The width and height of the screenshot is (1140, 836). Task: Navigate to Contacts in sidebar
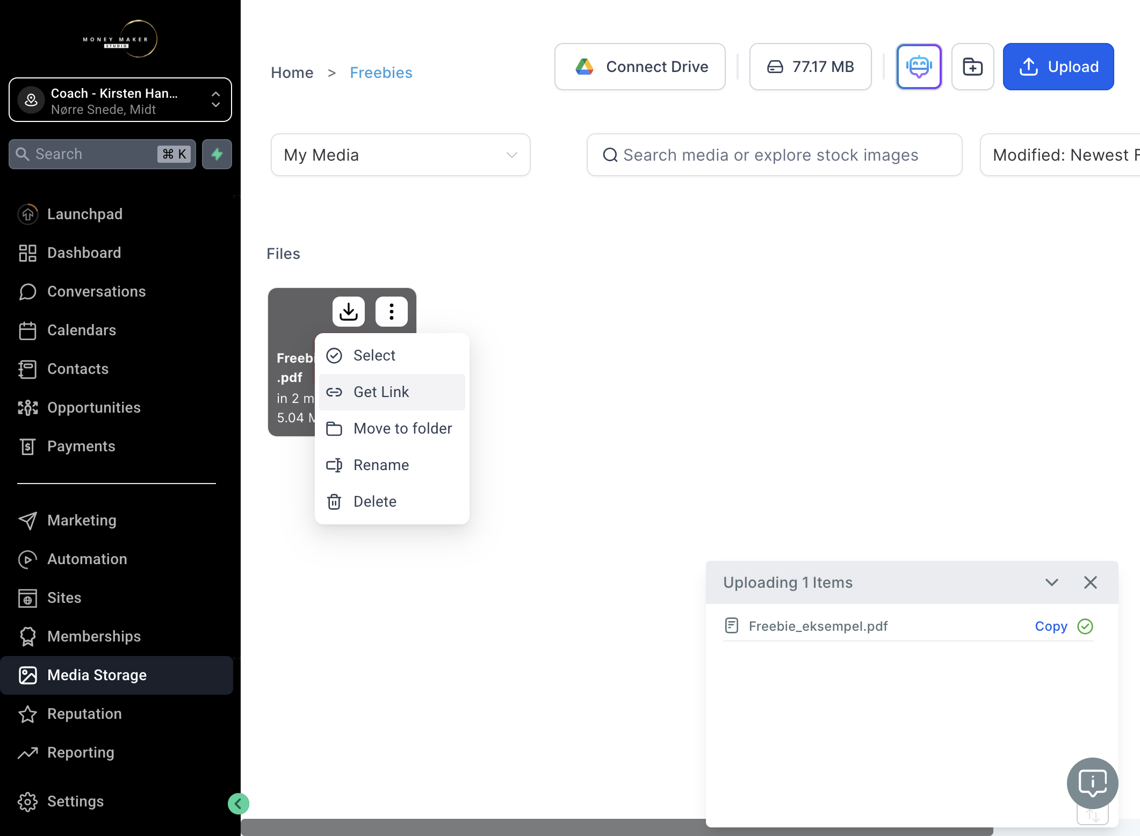coord(117,369)
